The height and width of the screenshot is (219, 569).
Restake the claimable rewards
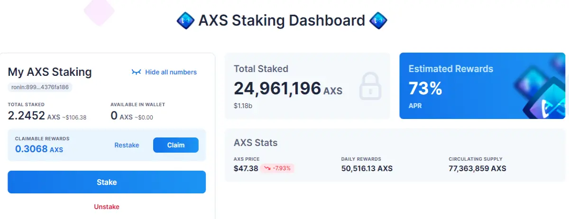tap(127, 145)
